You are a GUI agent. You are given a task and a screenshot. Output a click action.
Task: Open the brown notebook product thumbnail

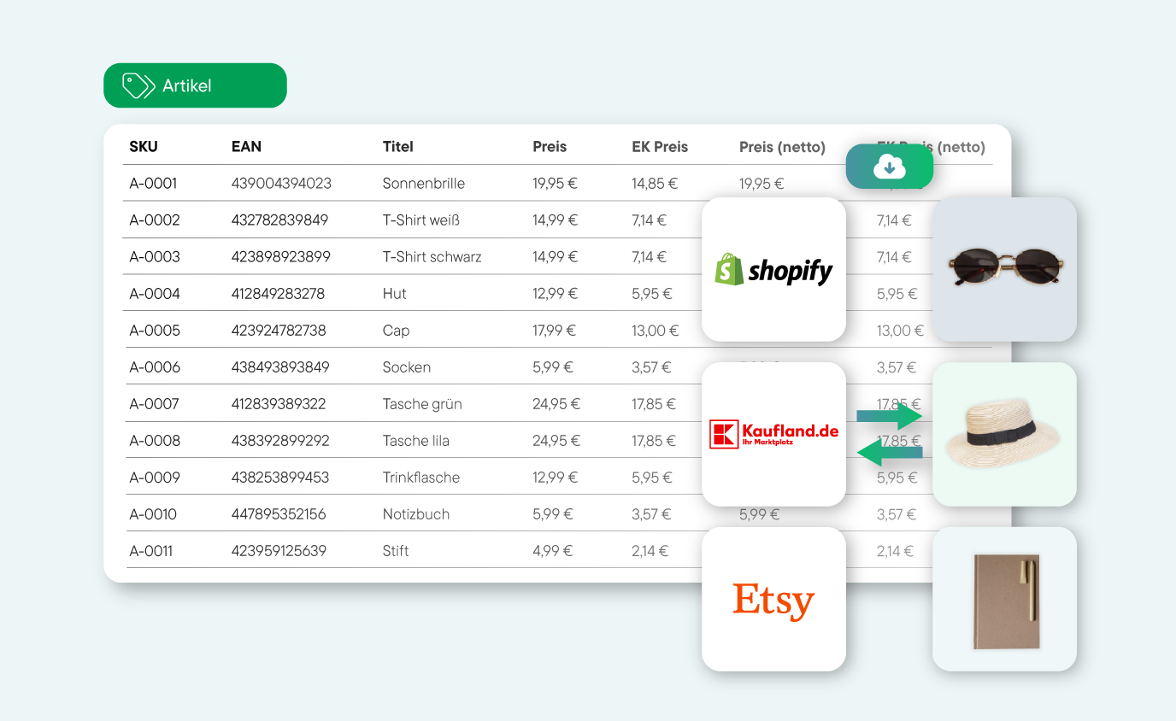1004,599
